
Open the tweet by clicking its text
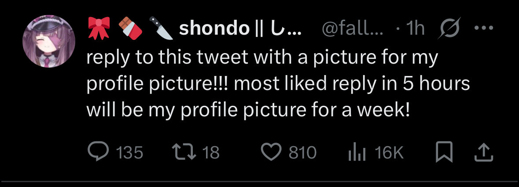click(x=264, y=83)
